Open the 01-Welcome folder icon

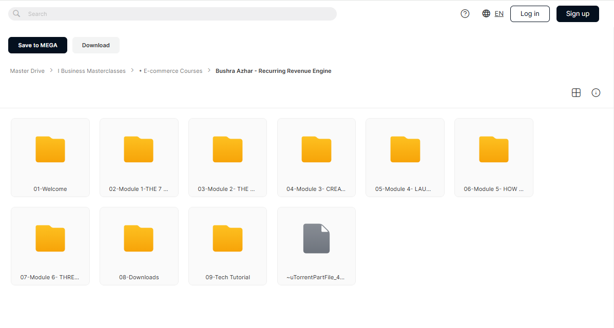pos(50,149)
